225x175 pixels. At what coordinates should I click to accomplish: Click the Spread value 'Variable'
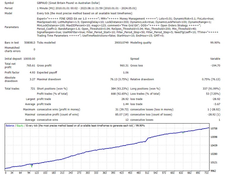pos(215,59)
